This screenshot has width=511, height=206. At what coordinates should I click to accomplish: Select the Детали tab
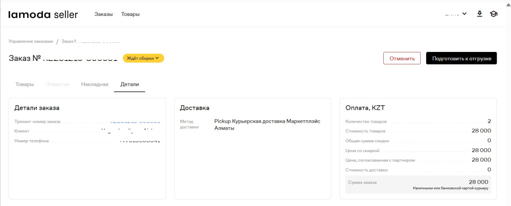pos(129,84)
